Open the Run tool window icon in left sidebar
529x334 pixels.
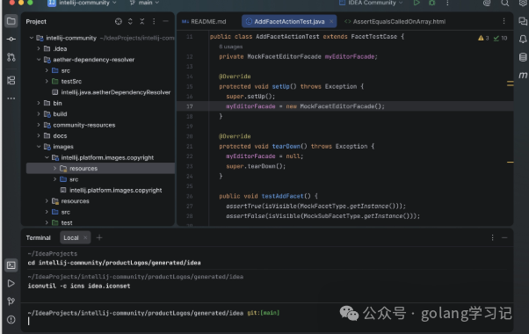11,283
